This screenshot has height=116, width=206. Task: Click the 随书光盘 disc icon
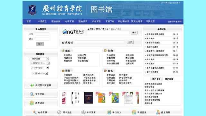click(59, 112)
